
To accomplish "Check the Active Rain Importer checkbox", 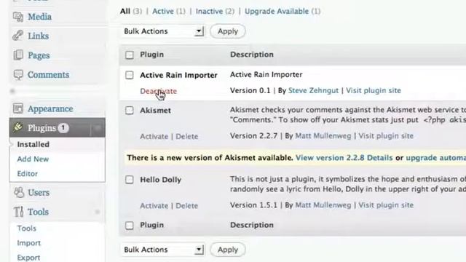I will coord(130,75).
